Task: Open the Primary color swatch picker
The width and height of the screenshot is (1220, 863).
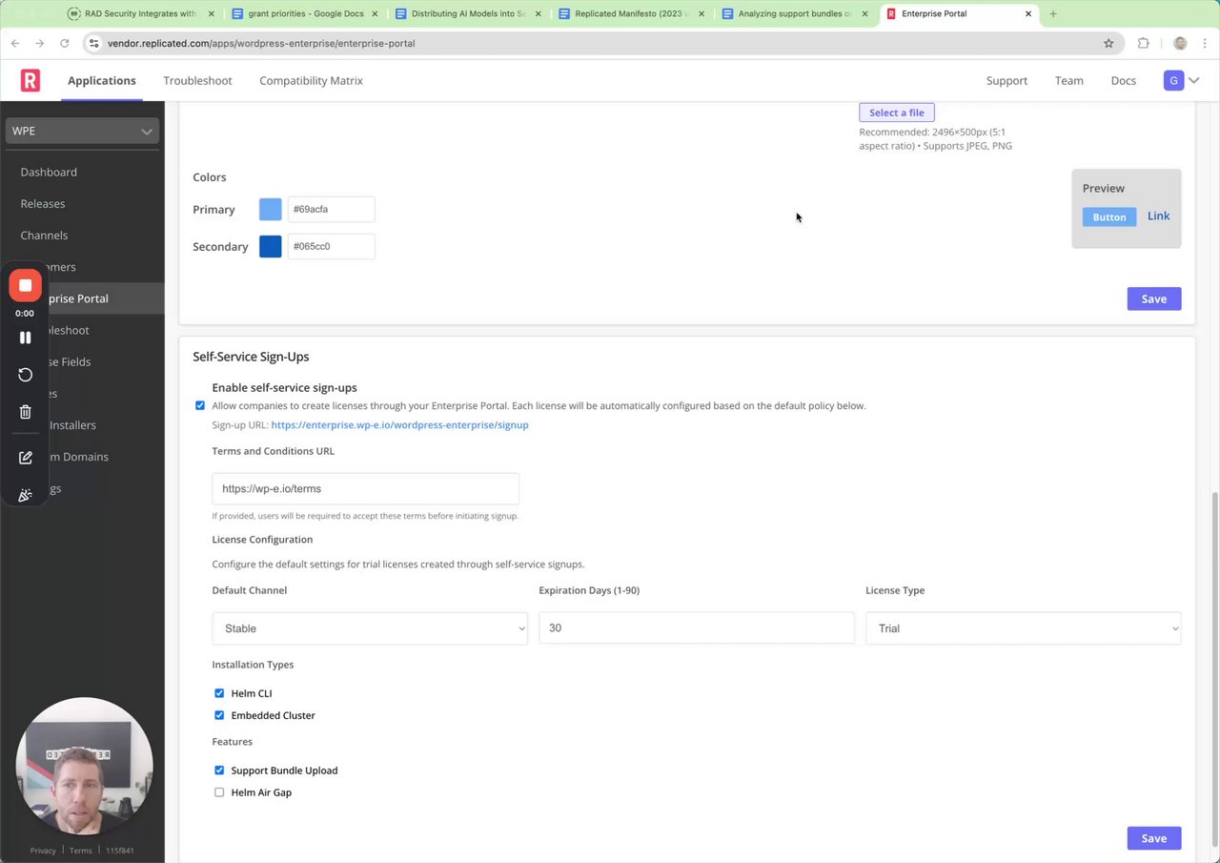Action: pos(271,210)
